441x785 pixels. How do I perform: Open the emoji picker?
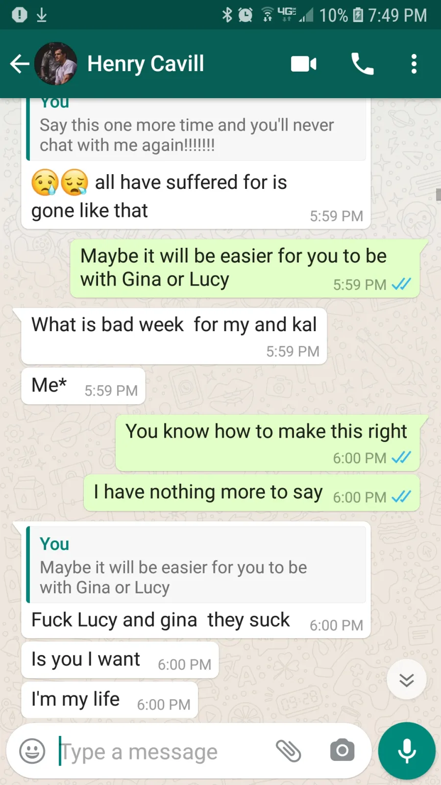pyautogui.click(x=32, y=751)
